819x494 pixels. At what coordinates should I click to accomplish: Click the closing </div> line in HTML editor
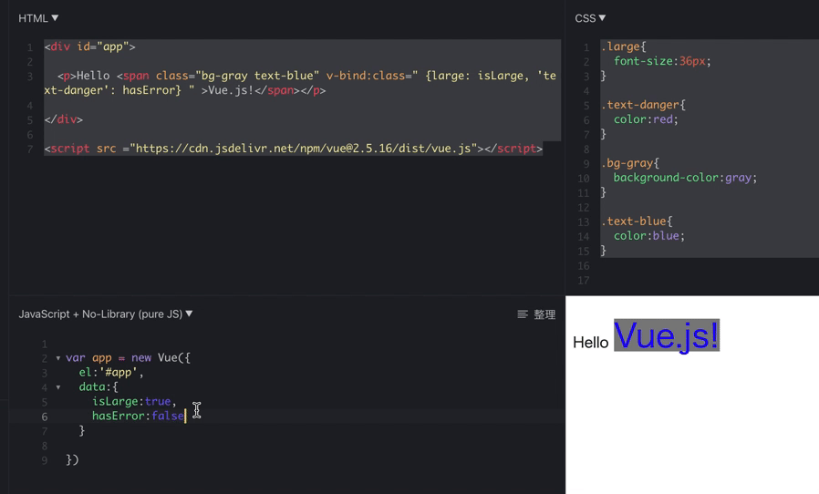(x=64, y=119)
